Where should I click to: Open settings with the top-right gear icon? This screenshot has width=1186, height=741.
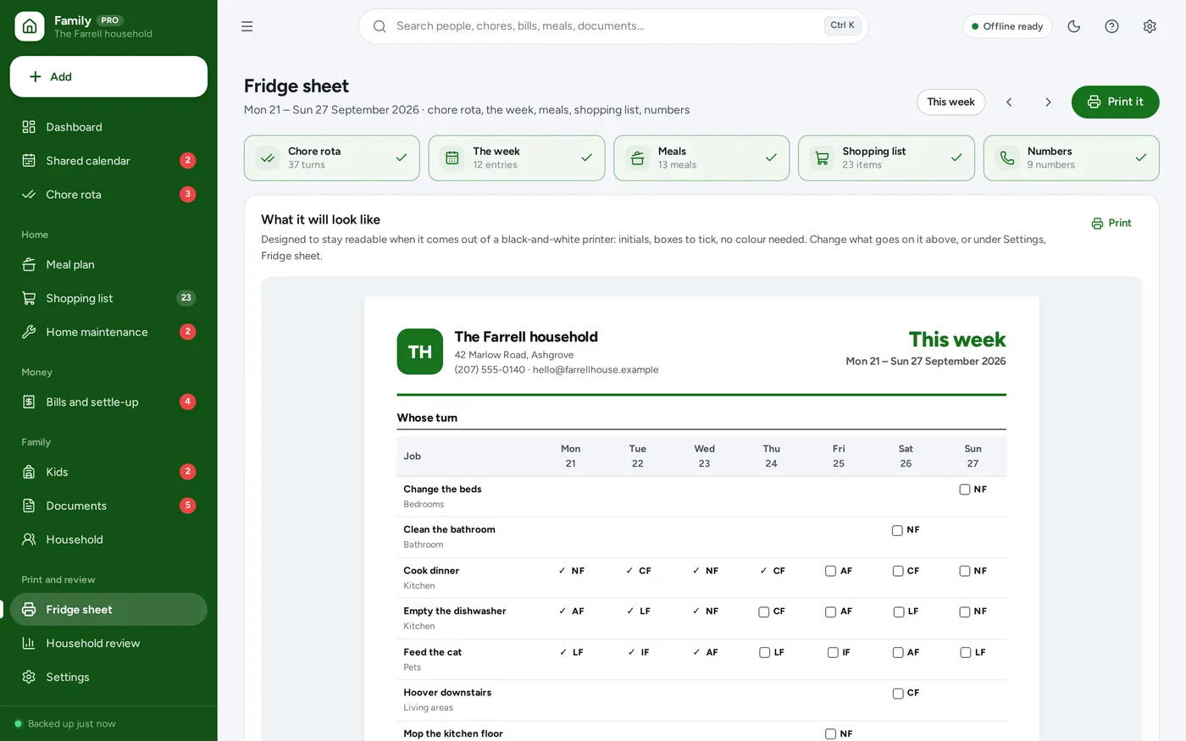[1150, 26]
